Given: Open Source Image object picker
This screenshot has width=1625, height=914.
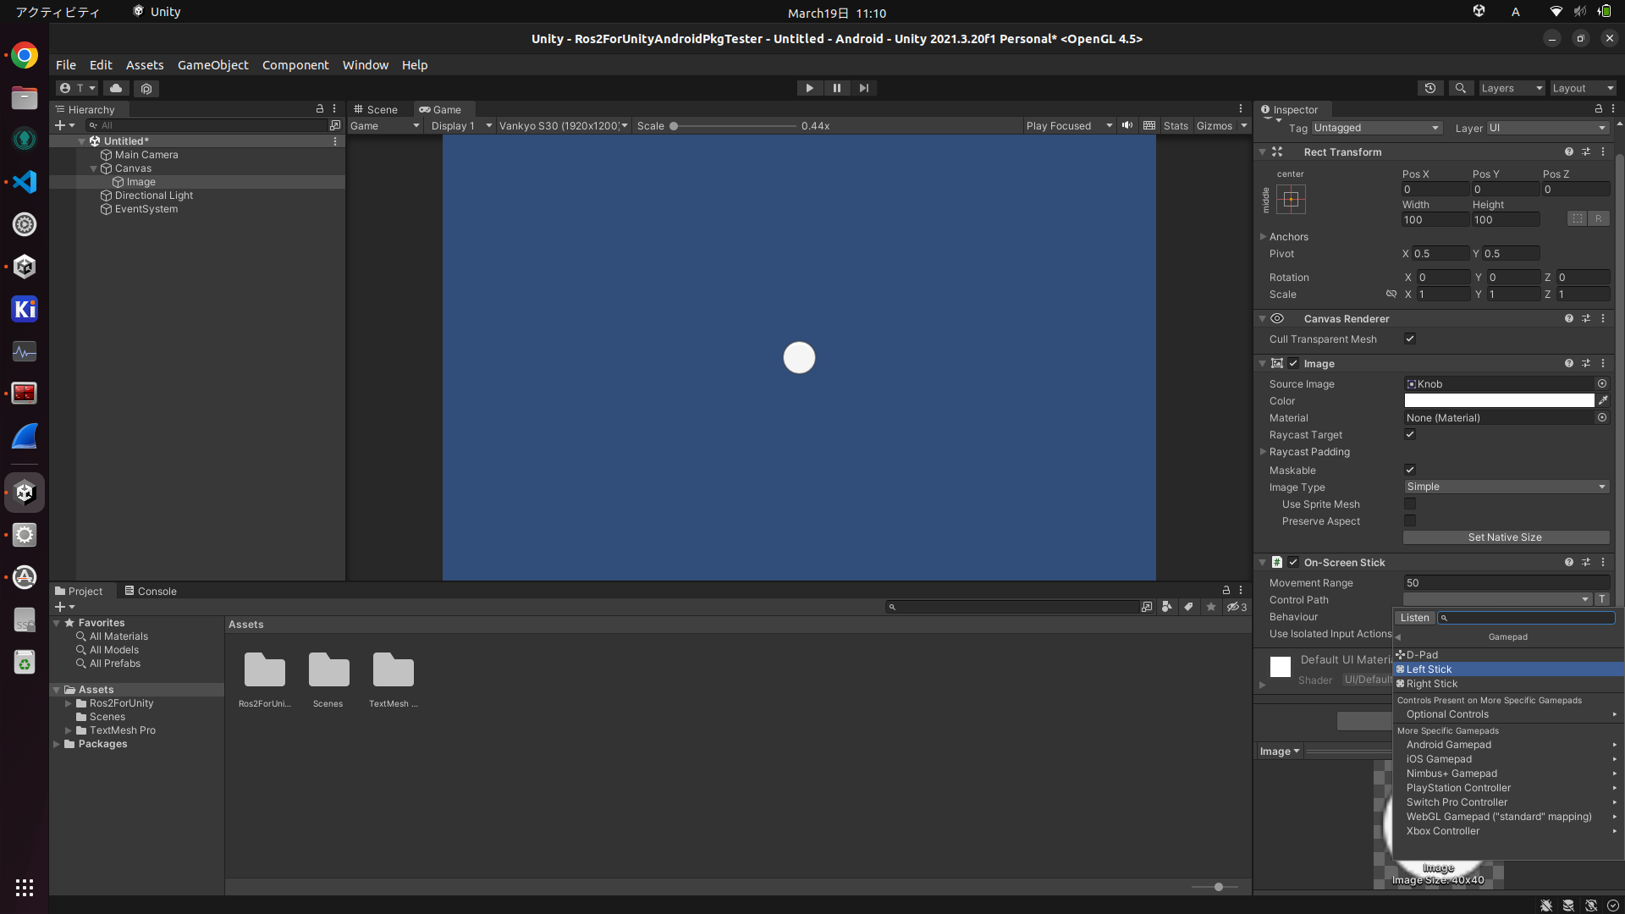Looking at the screenshot, I should click(1602, 384).
